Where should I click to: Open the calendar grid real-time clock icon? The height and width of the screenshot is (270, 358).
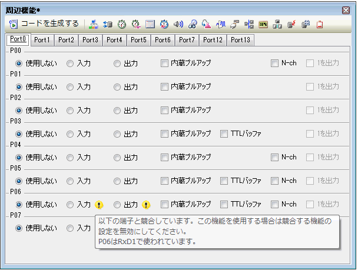[150, 25]
